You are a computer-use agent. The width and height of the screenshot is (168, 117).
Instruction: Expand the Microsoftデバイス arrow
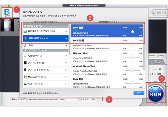[66, 77]
